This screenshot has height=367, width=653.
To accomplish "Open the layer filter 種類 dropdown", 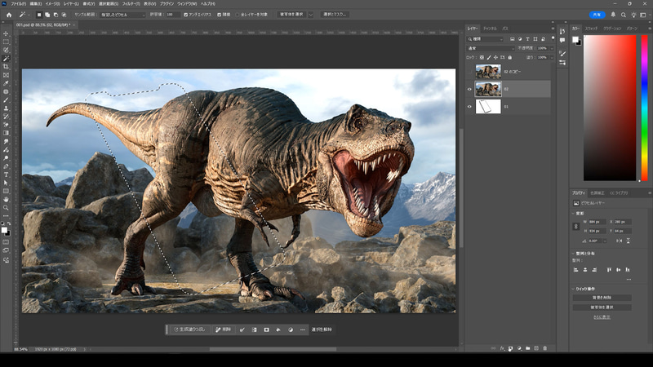I will point(486,39).
